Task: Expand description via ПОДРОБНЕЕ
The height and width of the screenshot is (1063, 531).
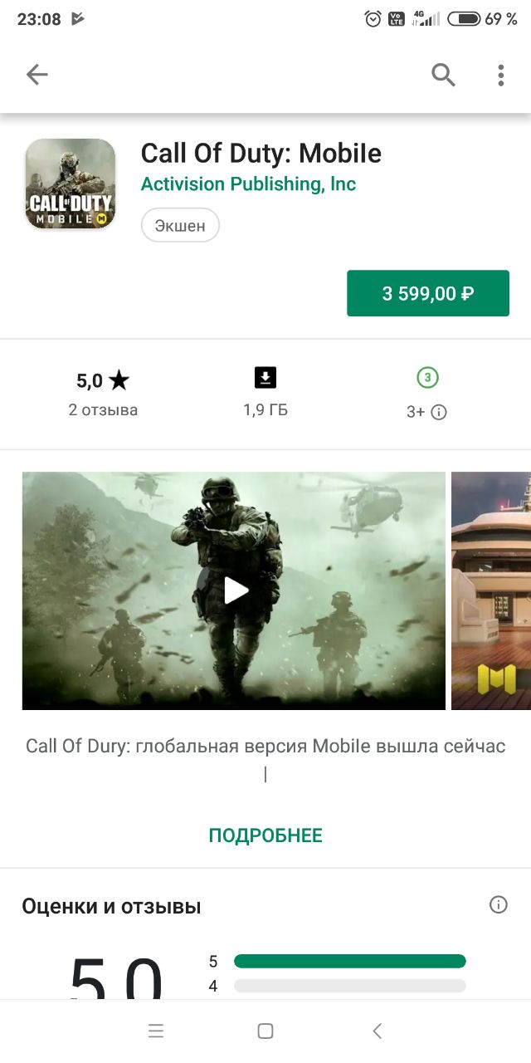Action: pos(265,835)
